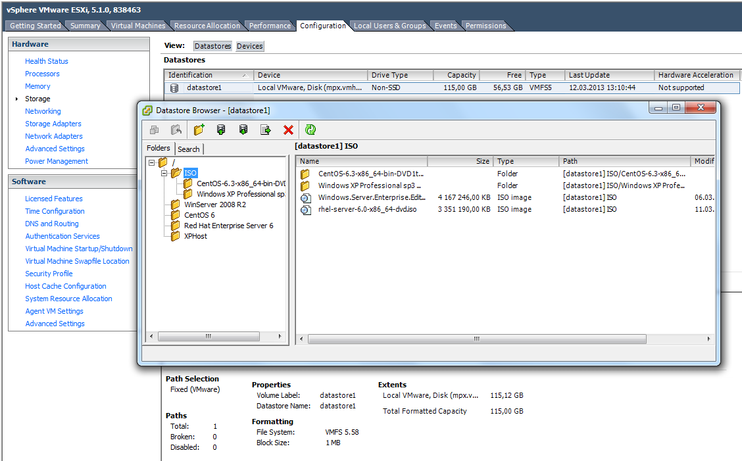Open the Getting Started tab
This screenshot has width=742, height=461.
pos(35,26)
